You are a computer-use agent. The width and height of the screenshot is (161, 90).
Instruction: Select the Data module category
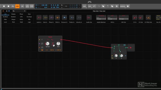(x=29, y=14)
